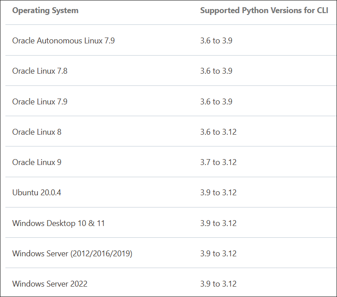The height and width of the screenshot is (297, 337).
Task: Click the Python version range for Windows Server 2022
Action: pyautogui.click(x=218, y=283)
